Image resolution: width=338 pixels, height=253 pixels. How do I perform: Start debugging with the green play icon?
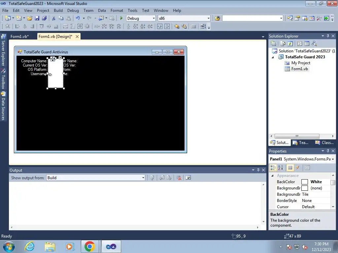coord(121,18)
